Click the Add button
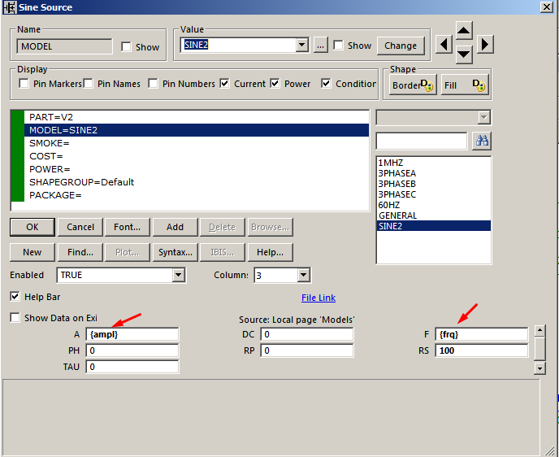 point(175,227)
